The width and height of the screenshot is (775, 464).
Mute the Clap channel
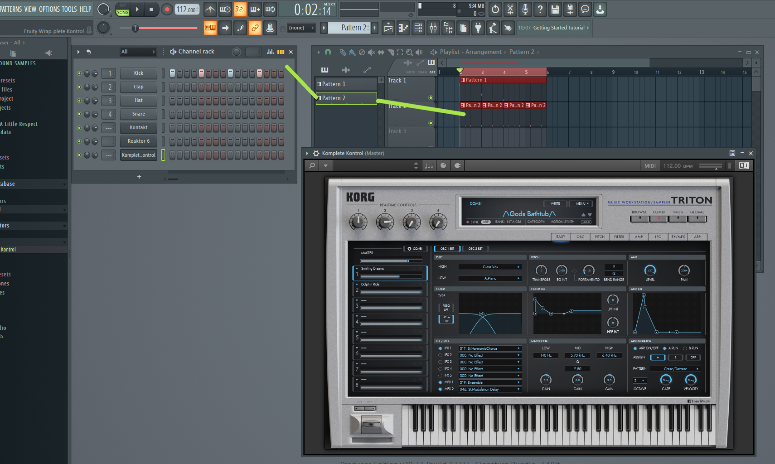79,87
